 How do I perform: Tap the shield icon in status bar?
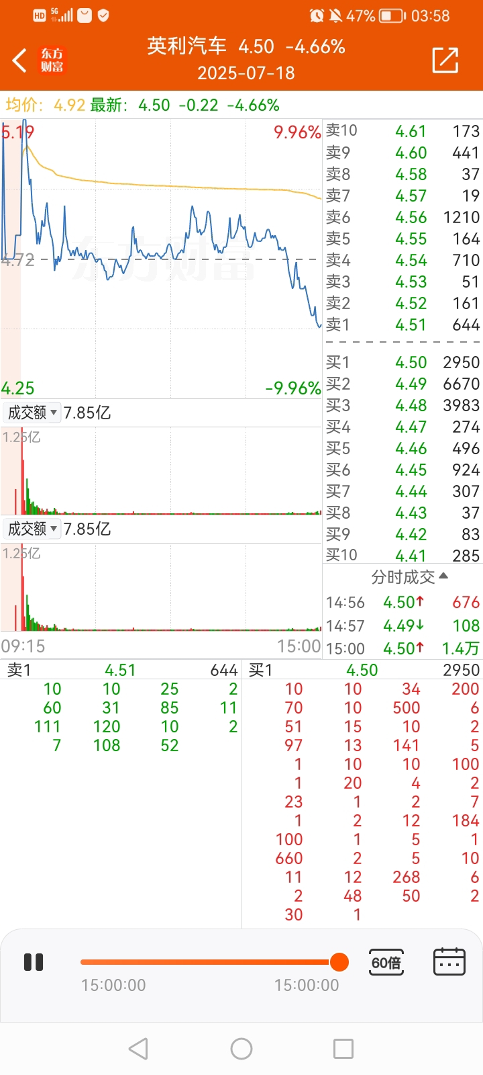point(103,15)
